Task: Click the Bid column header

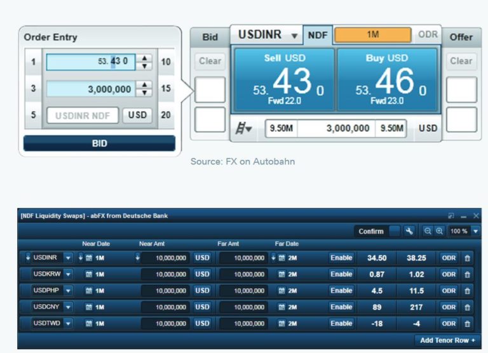Action: [210, 37]
